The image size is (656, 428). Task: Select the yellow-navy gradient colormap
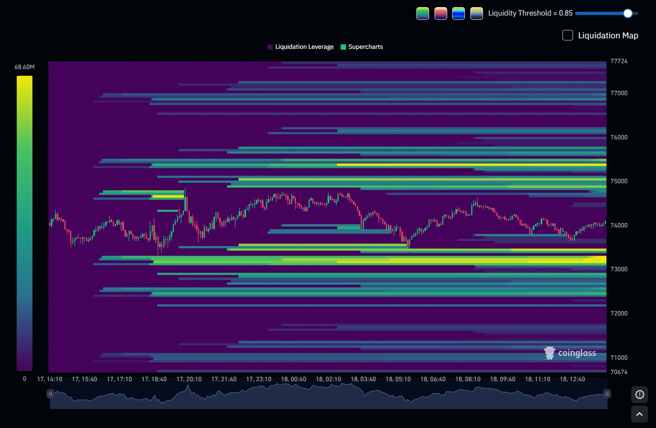tap(476, 13)
